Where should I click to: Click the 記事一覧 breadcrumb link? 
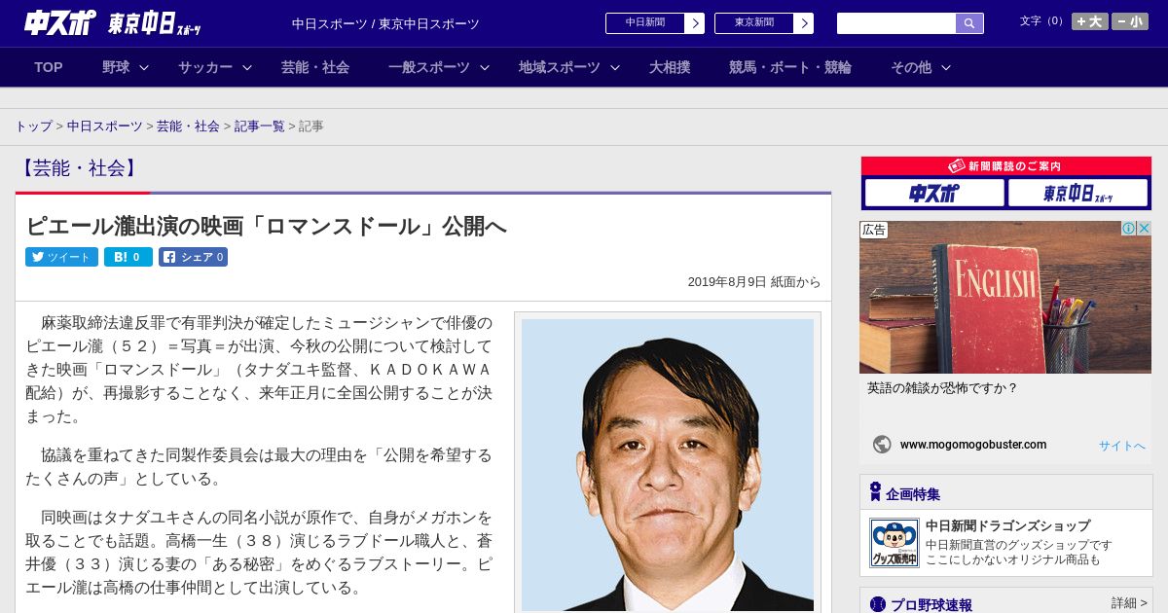(x=259, y=126)
